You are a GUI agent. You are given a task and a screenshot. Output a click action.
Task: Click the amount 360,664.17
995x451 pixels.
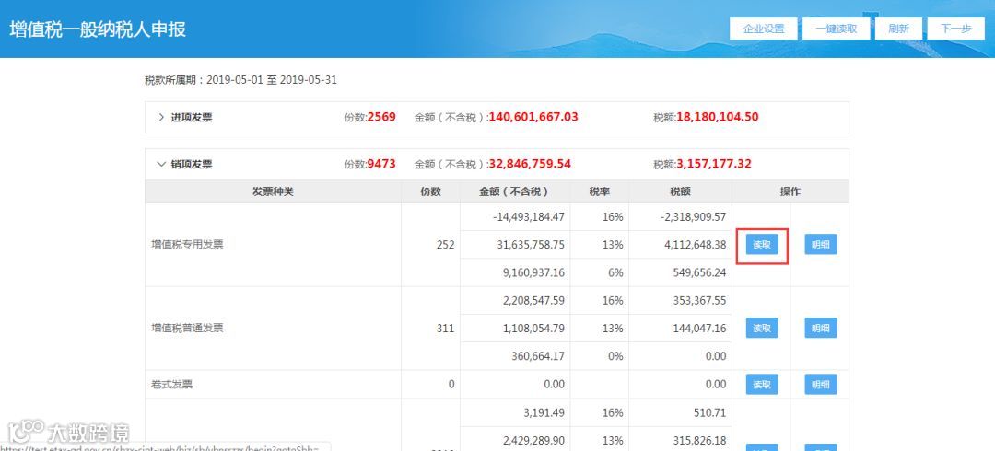click(x=538, y=356)
